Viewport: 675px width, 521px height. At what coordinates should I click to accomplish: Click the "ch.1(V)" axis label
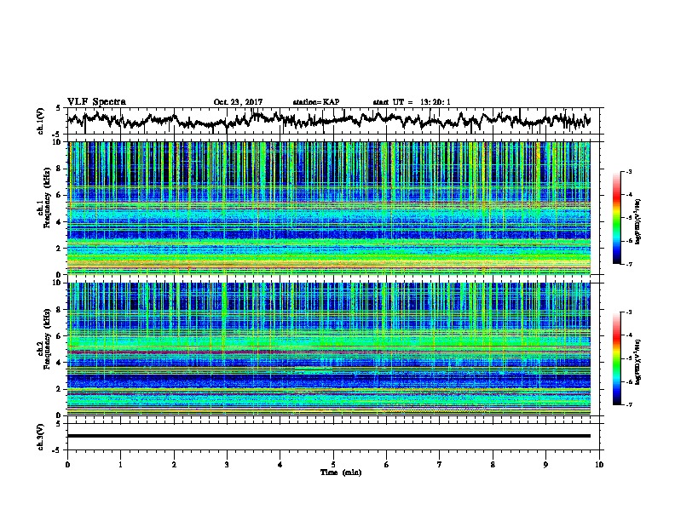pos(41,121)
